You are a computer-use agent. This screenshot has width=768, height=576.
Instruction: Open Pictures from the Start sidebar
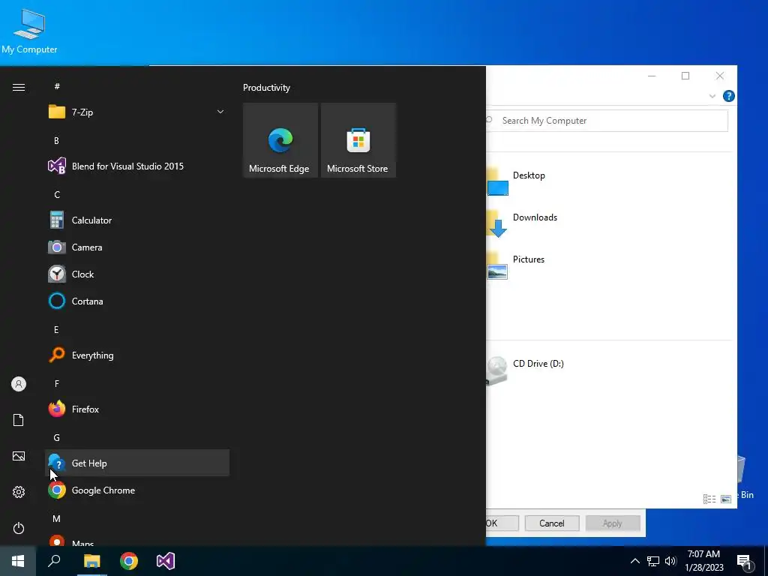(x=19, y=456)
